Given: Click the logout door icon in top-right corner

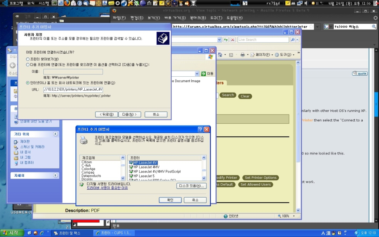Looking at the screenshot, I should (376, 3).
